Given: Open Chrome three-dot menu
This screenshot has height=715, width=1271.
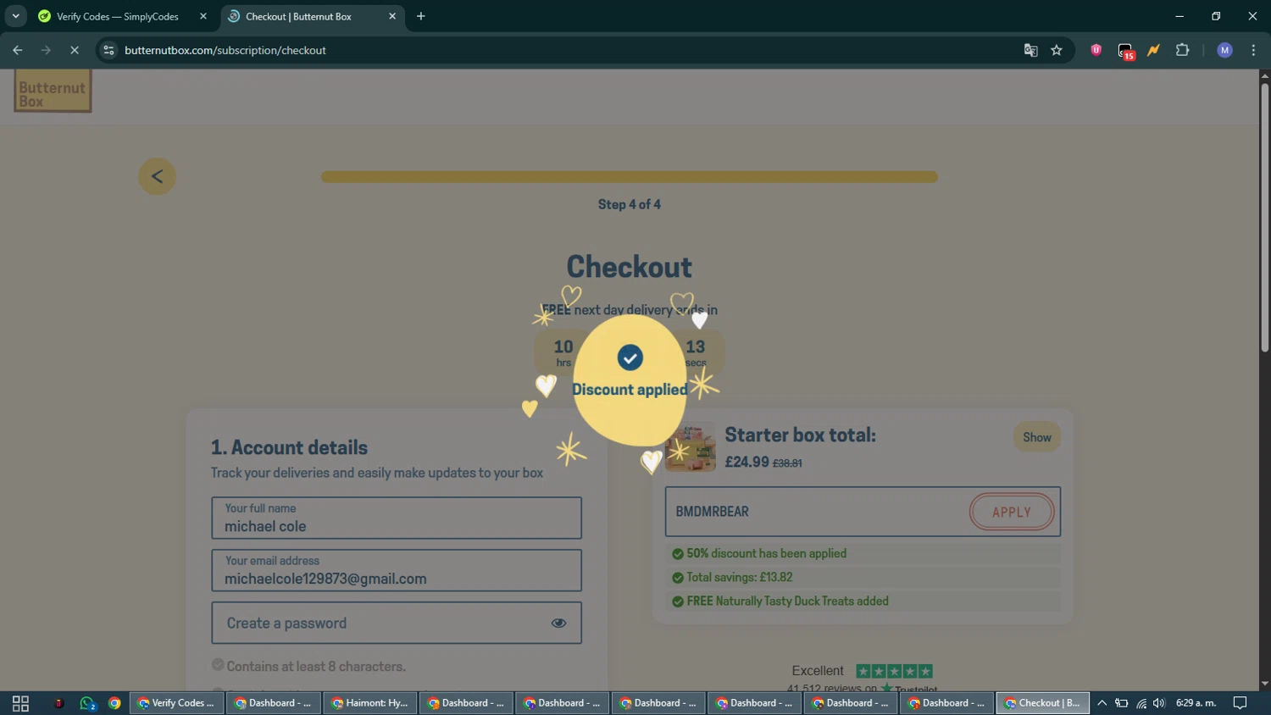Looking at the screenshot, I should 1253,50.
